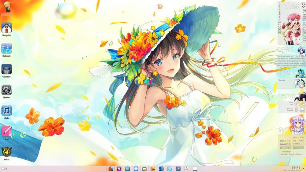This screenshot has width=306, height=172.
Task: Open the 'SNK Unveils Neo Geo Arcade' headline
Action: [x=291, y=66]
